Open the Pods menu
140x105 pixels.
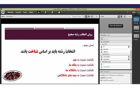(x=25, y=12)
